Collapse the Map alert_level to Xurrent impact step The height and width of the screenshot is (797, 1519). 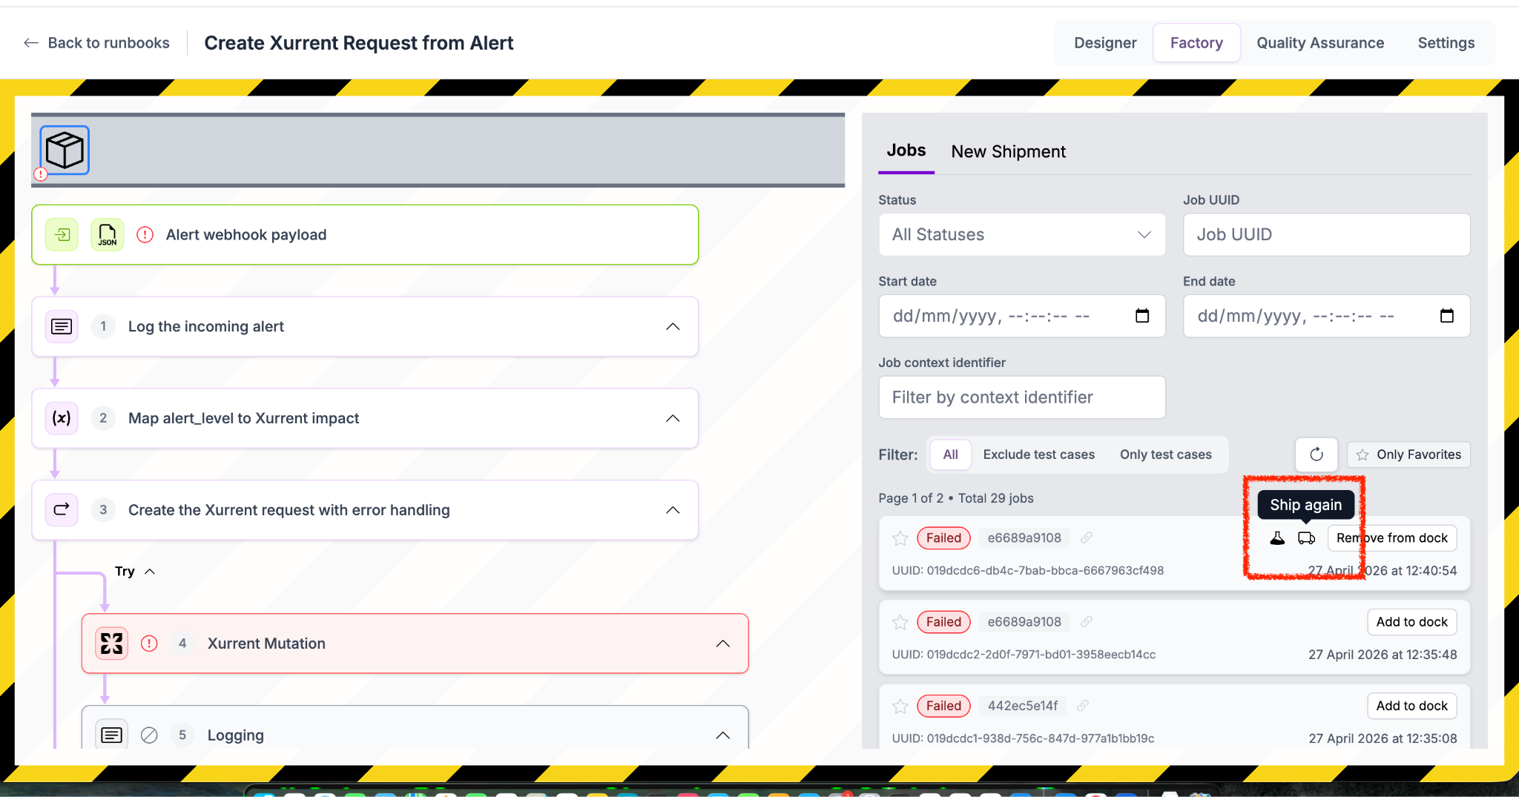pyautogui.click(x=673, y=419)
